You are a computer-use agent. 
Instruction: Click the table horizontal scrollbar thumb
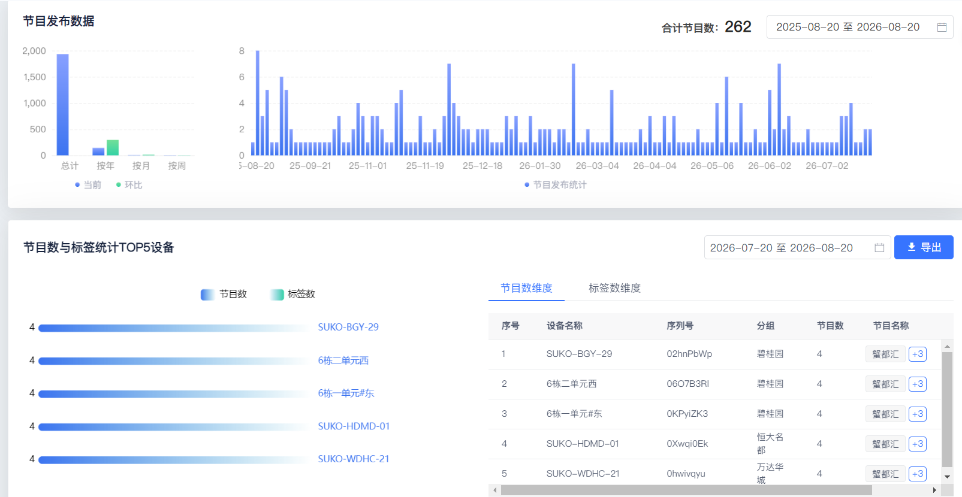coord(686,490)
